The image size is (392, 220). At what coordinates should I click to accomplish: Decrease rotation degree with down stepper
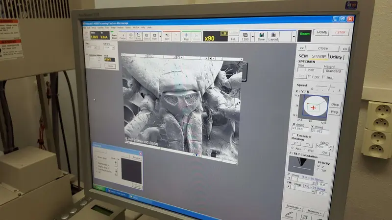[x=331, y=149]
